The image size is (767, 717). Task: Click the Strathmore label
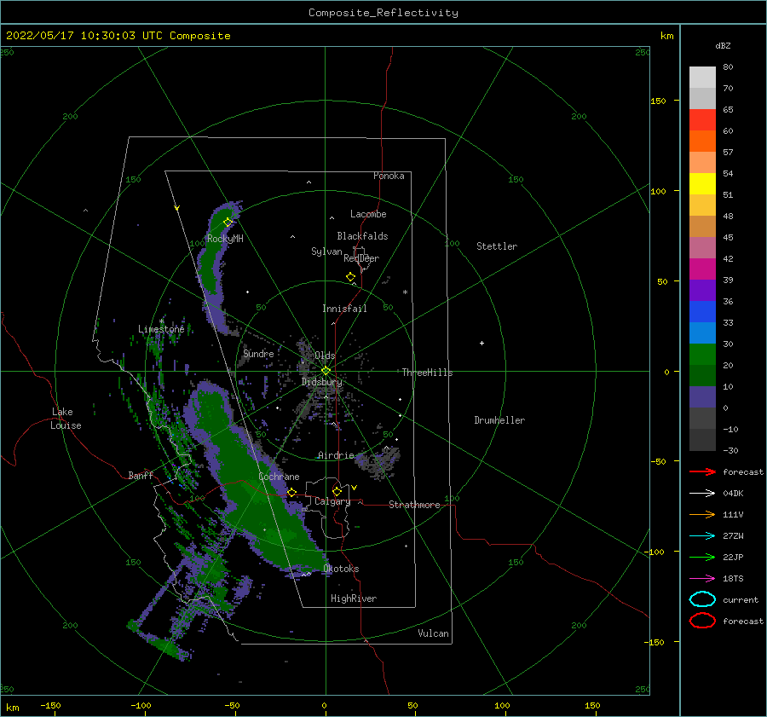(414, 505)
